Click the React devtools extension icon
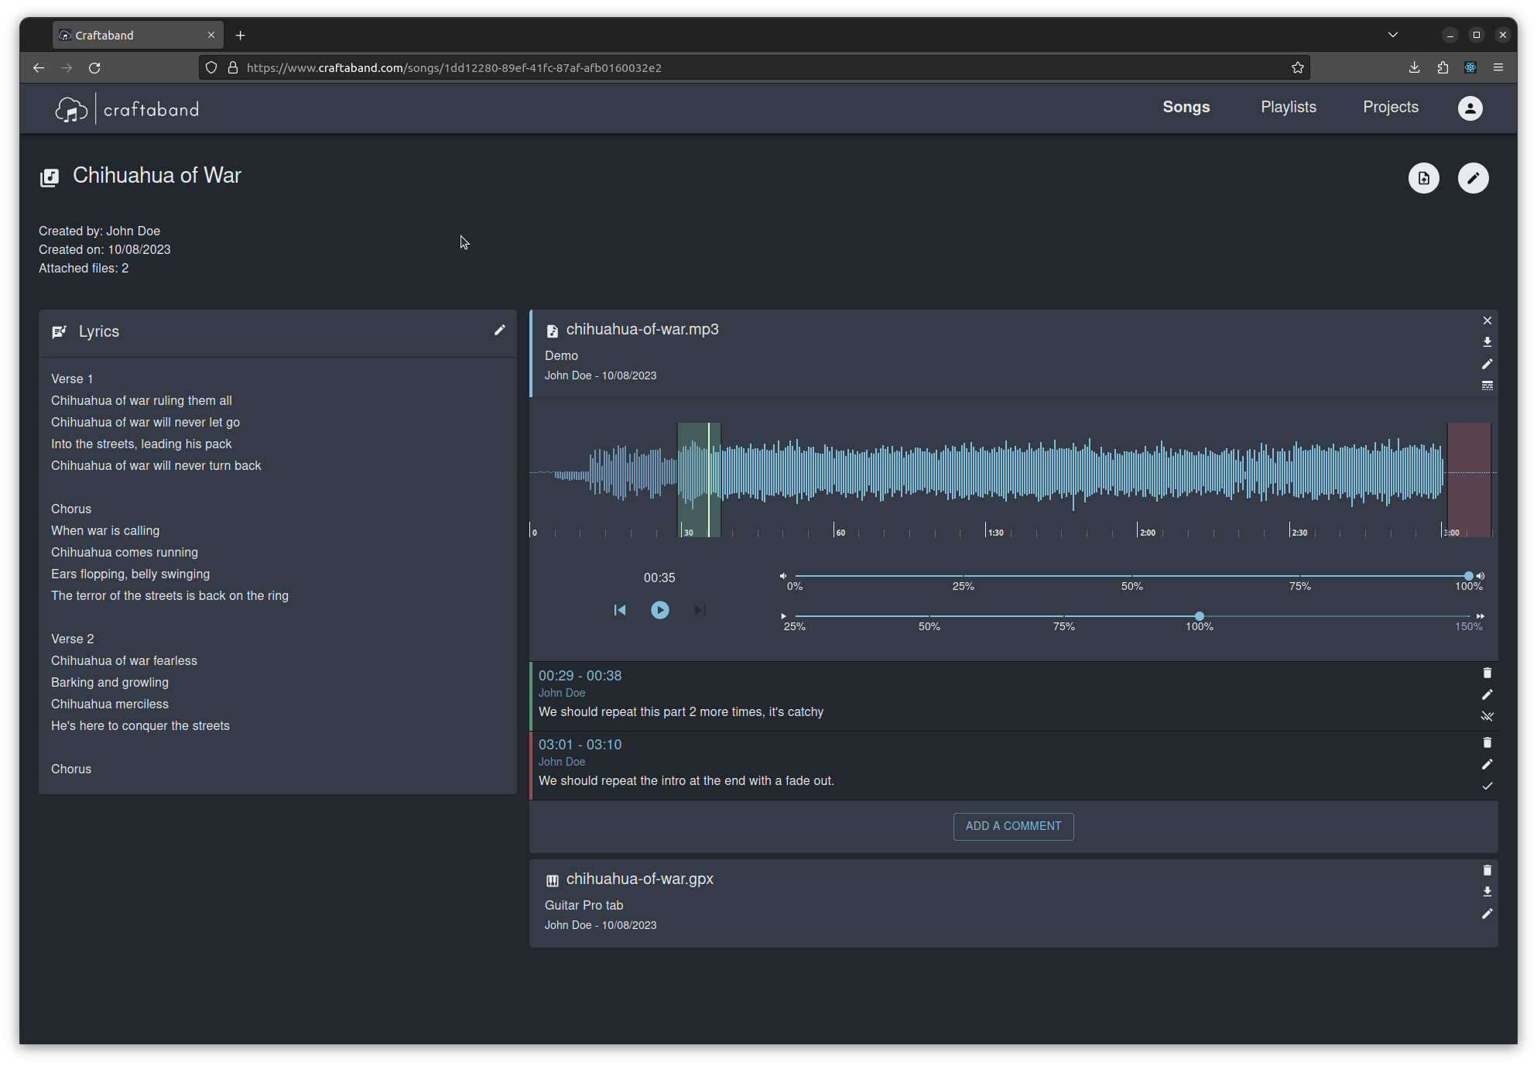Image resolution: width=1537 pixels, height=1066 pixels. pos(1470,68)
